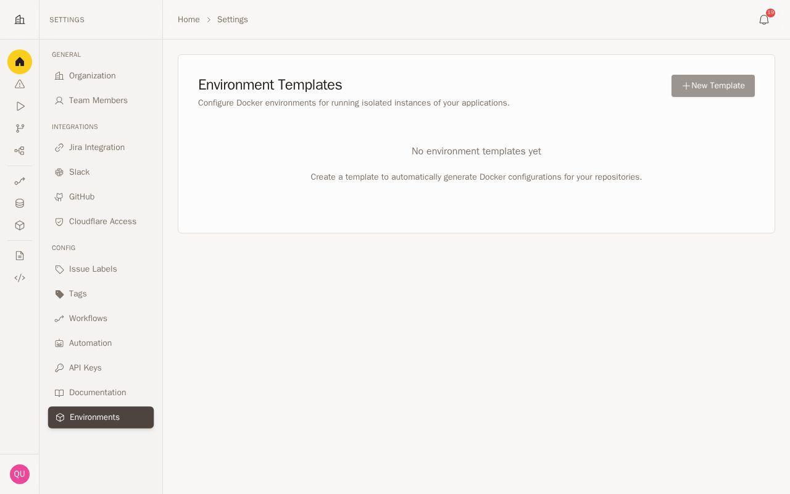This screenshot has width=790, height=494.
Task: Click the breadcrumb chevron separator
Action: [x=209, y=20]
